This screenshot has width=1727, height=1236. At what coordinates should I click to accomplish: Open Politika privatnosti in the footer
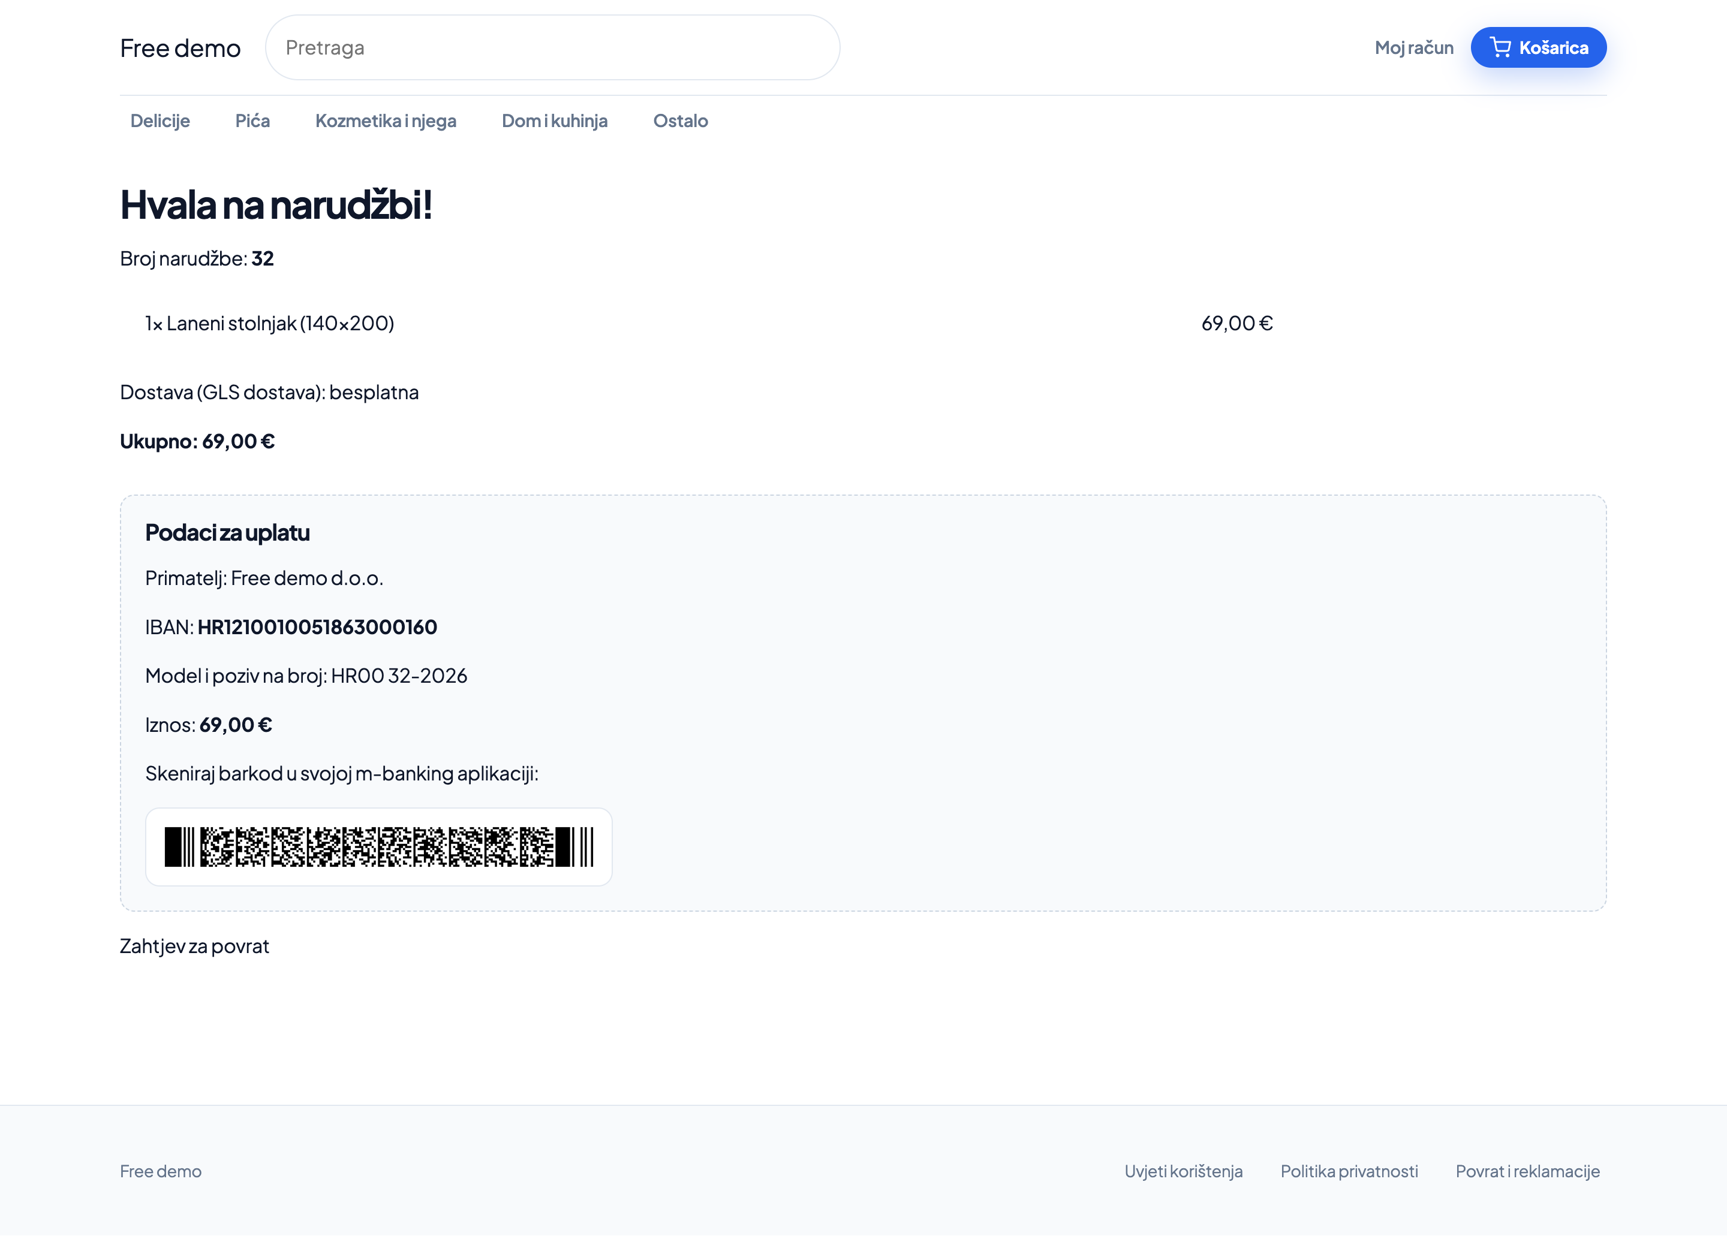(x=1349, y=1171)
